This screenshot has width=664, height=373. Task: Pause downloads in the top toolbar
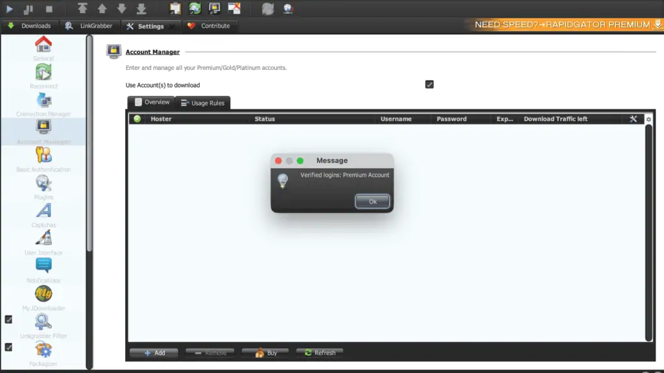pos(29,8)
